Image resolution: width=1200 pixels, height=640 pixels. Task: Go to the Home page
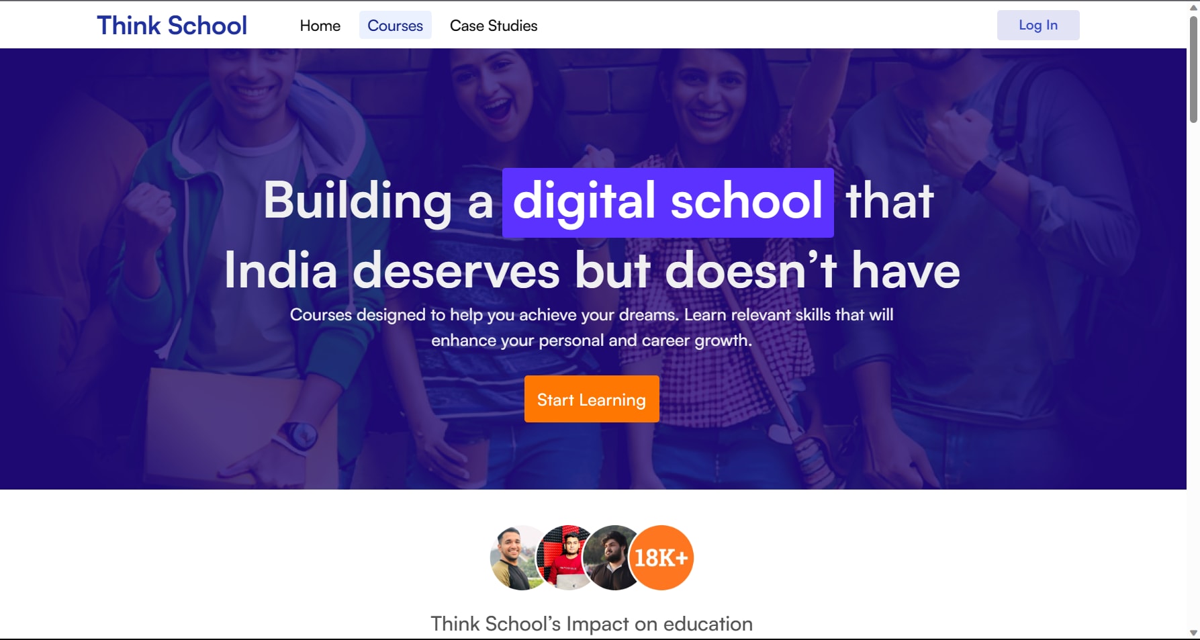pyautogui.click(x=320, y=26)
